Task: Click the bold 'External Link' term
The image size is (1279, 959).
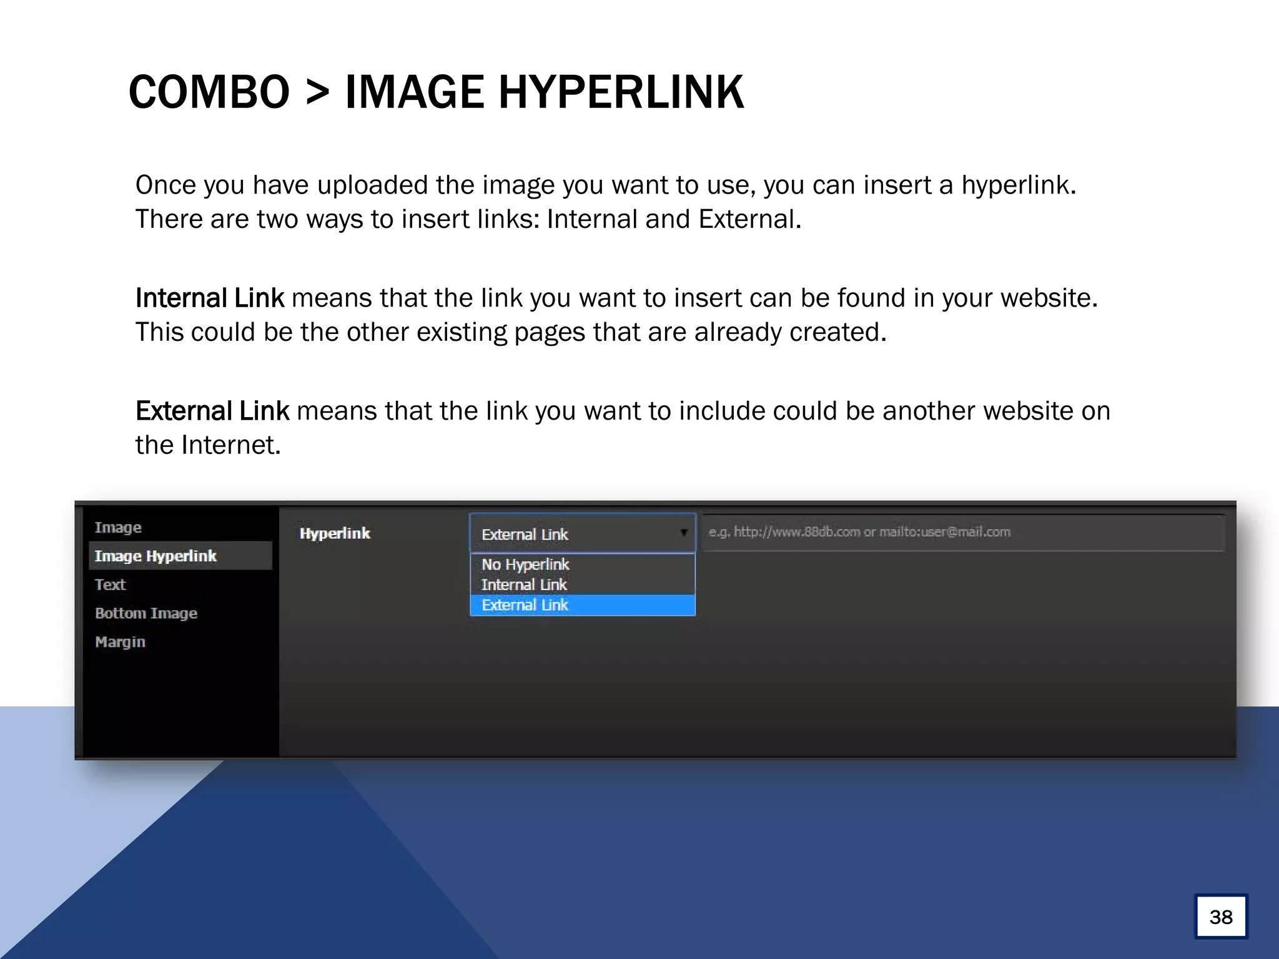Action: pos(212,411)
